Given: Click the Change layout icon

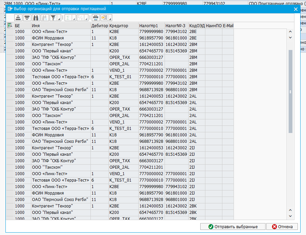Looking at the screenshot, I should click(104, 18).
